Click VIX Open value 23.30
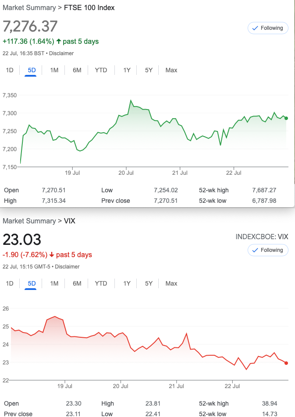The width and height of the screenshot is (295, 417). tap(74, 404)
